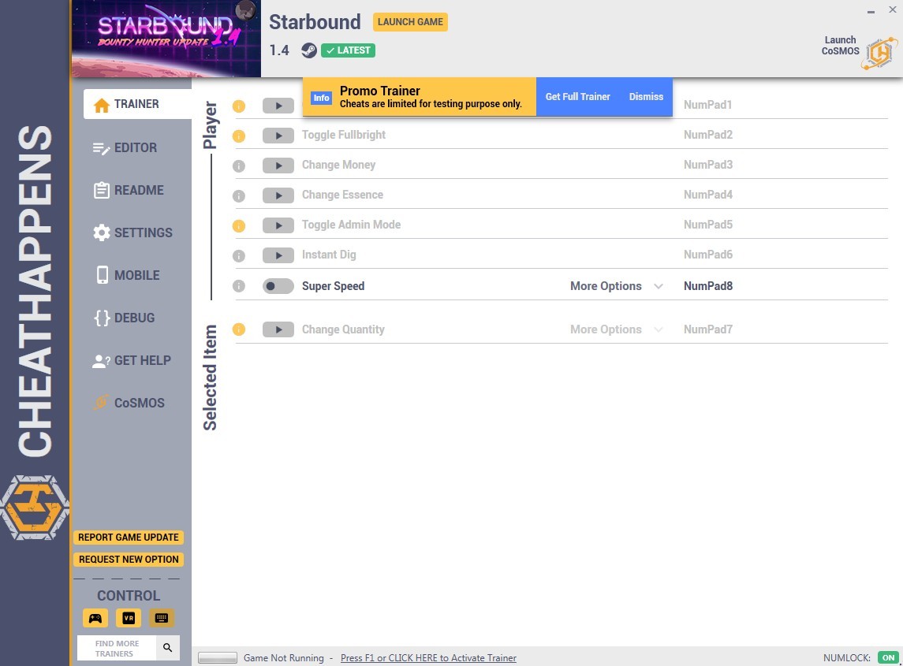Select the keyboard control icon
Image resolution: width=903 pixels, height=666 pixels.
click(161, 618)
